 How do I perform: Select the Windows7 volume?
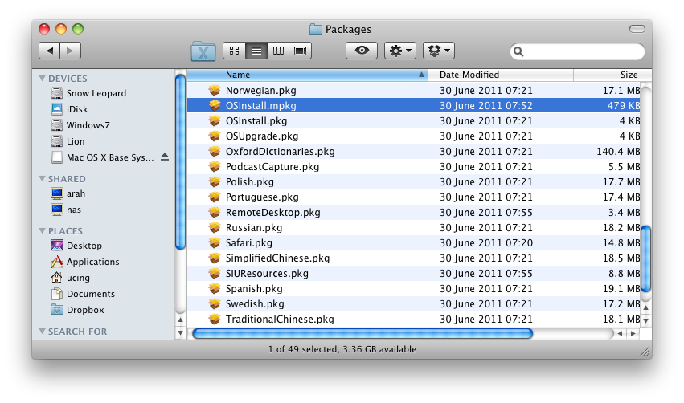tap(80, 125)
